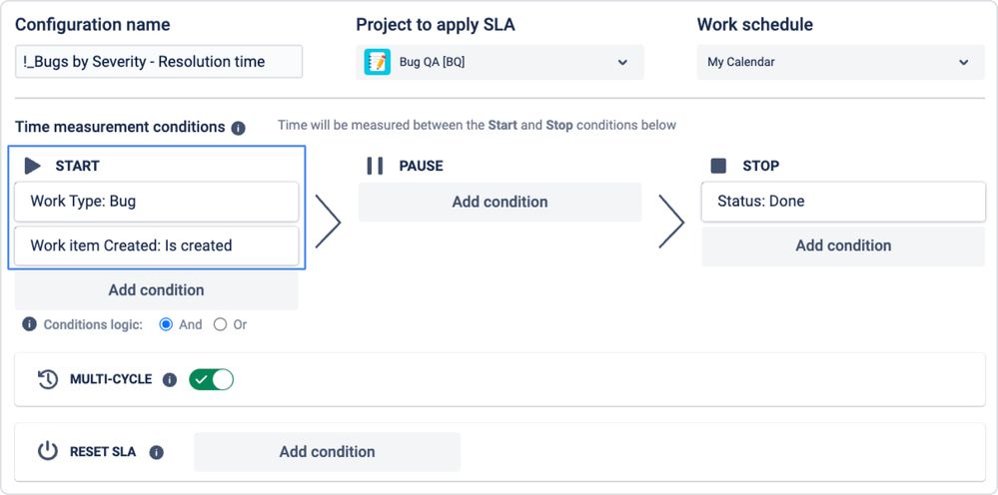Select the And conditions logic radio

click(167, 324)
